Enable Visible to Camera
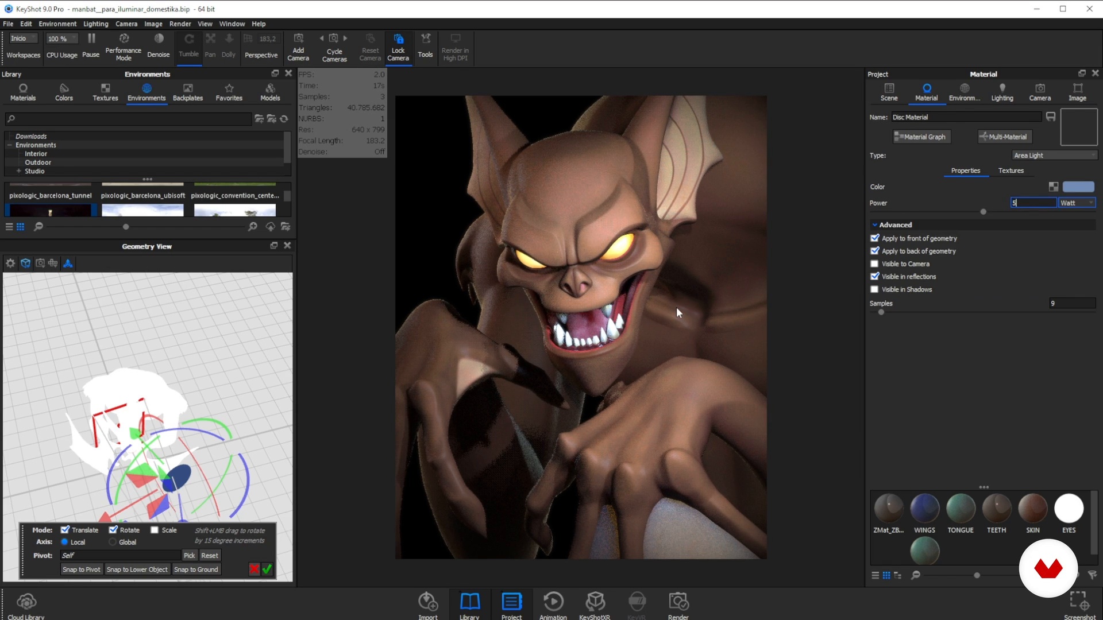This screenshot has height=620, width=1103. click(874, 263)
